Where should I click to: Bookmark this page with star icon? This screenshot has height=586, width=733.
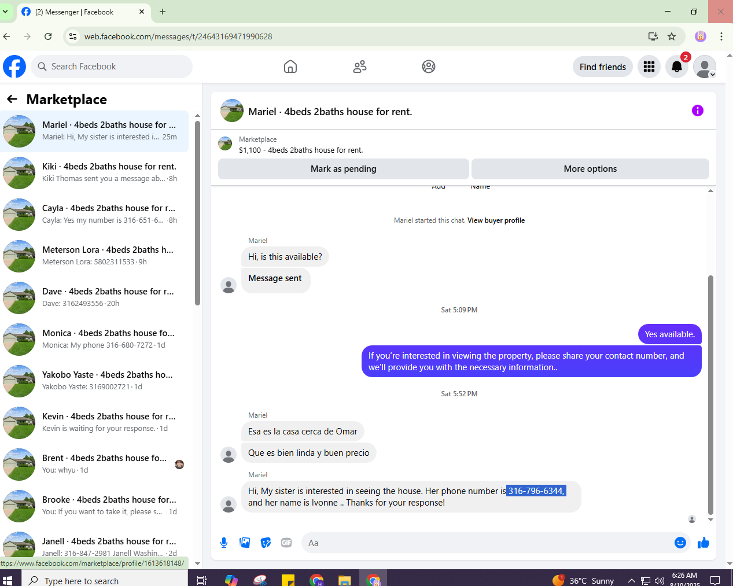(x=672, y=36)
